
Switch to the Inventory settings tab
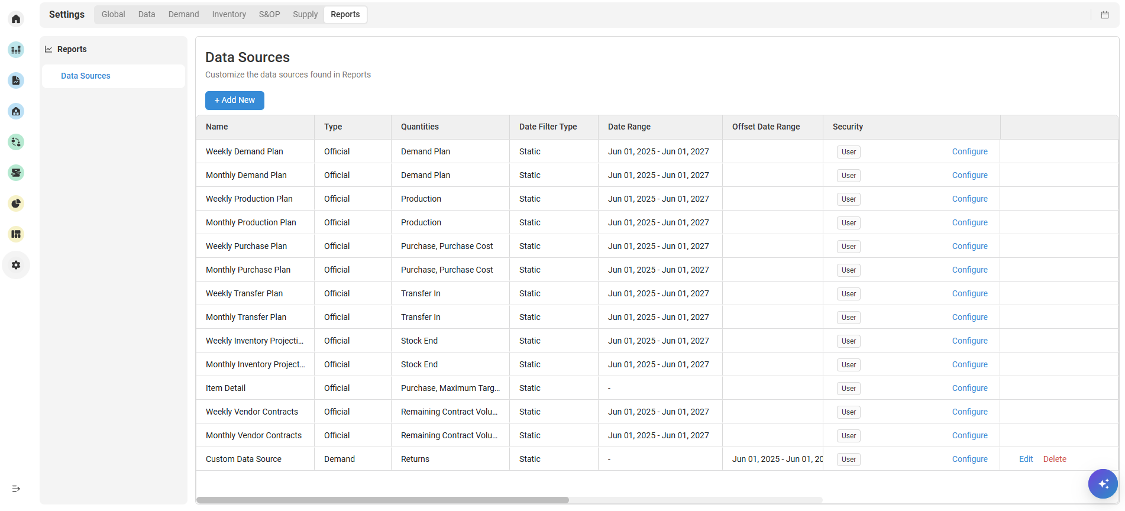pos(228,15)
